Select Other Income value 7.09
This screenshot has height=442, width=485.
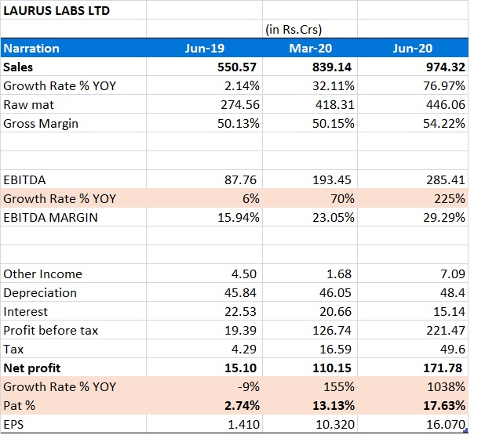pyautogui.click(x=413, y=274)
